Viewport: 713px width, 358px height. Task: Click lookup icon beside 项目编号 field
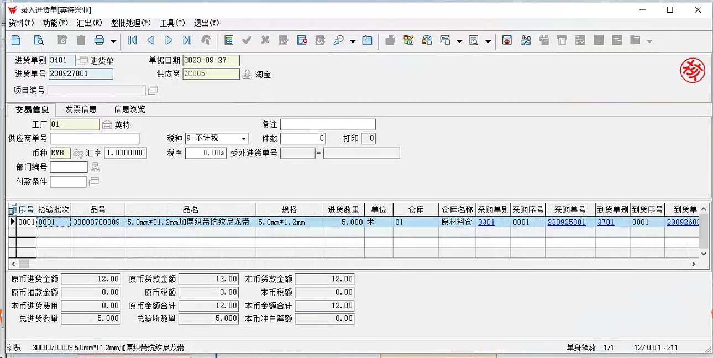click(x=153, y=90)
